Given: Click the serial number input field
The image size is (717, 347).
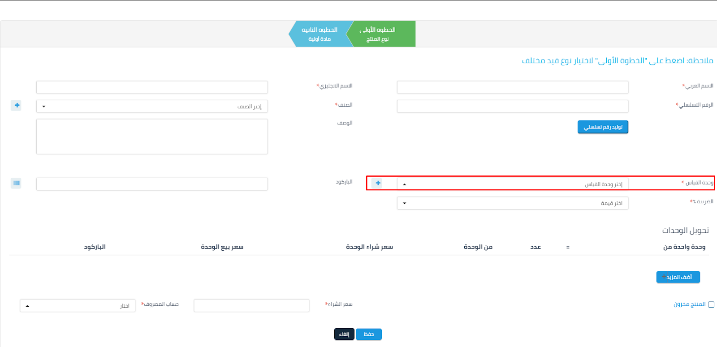Looking at the screenshot, I should coord(512,107).
